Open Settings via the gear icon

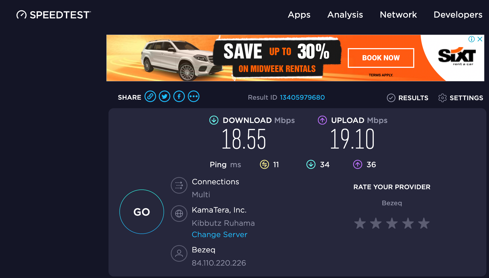point(443,98)
